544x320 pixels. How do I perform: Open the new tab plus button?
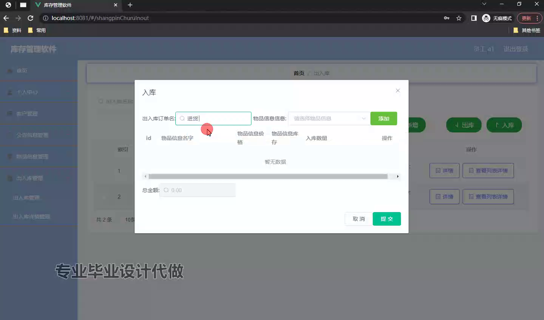click(x=130, y=5)
